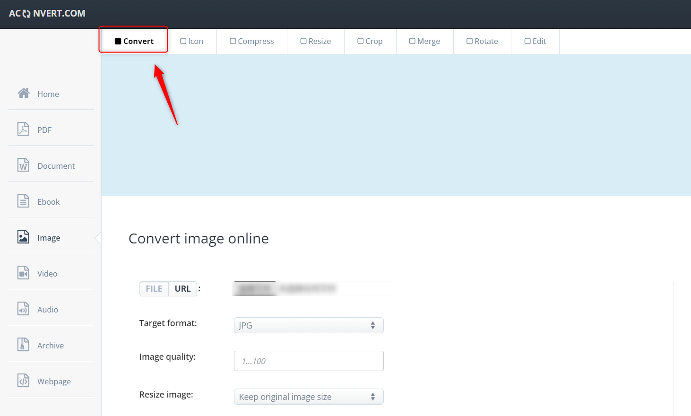
Task: Click the Video file icon
Action: point(23,273)
